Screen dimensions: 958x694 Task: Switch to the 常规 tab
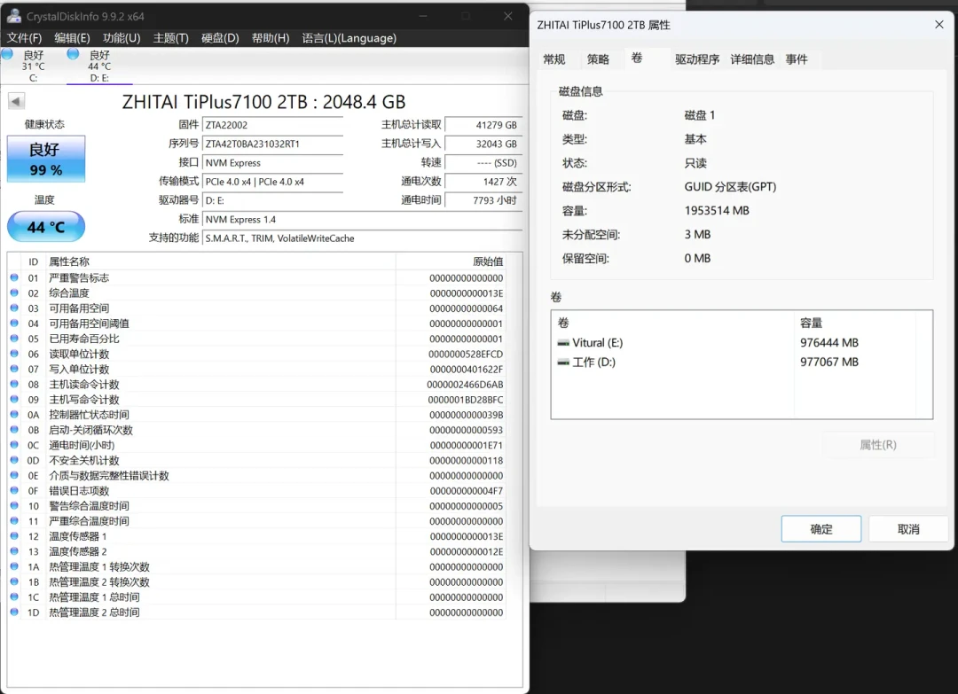(x=554, y=59)
